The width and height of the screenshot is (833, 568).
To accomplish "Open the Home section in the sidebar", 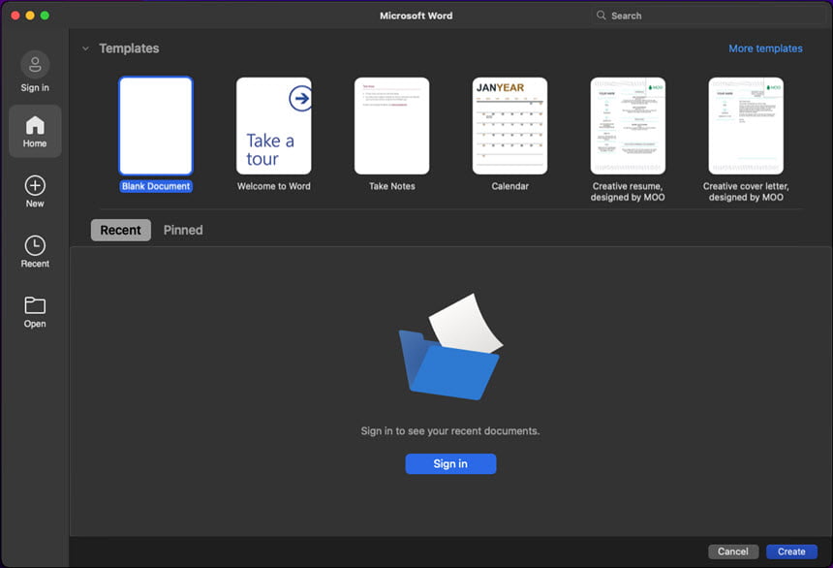I will [x=35, y=131].
